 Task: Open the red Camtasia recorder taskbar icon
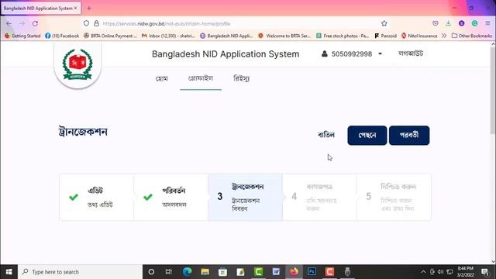click(329, 272)
